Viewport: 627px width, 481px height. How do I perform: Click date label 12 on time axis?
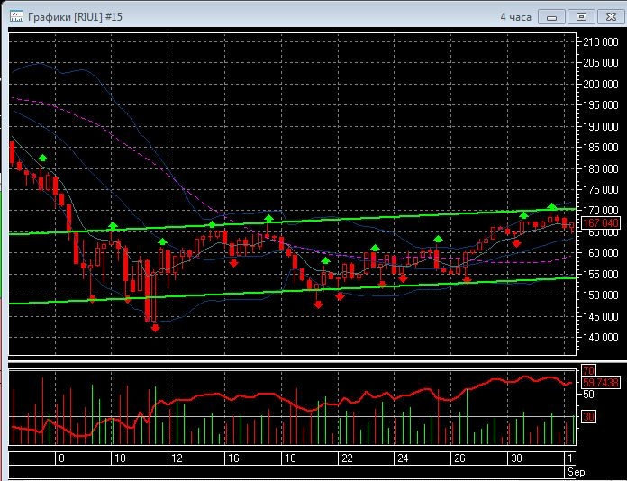[177, 458]
